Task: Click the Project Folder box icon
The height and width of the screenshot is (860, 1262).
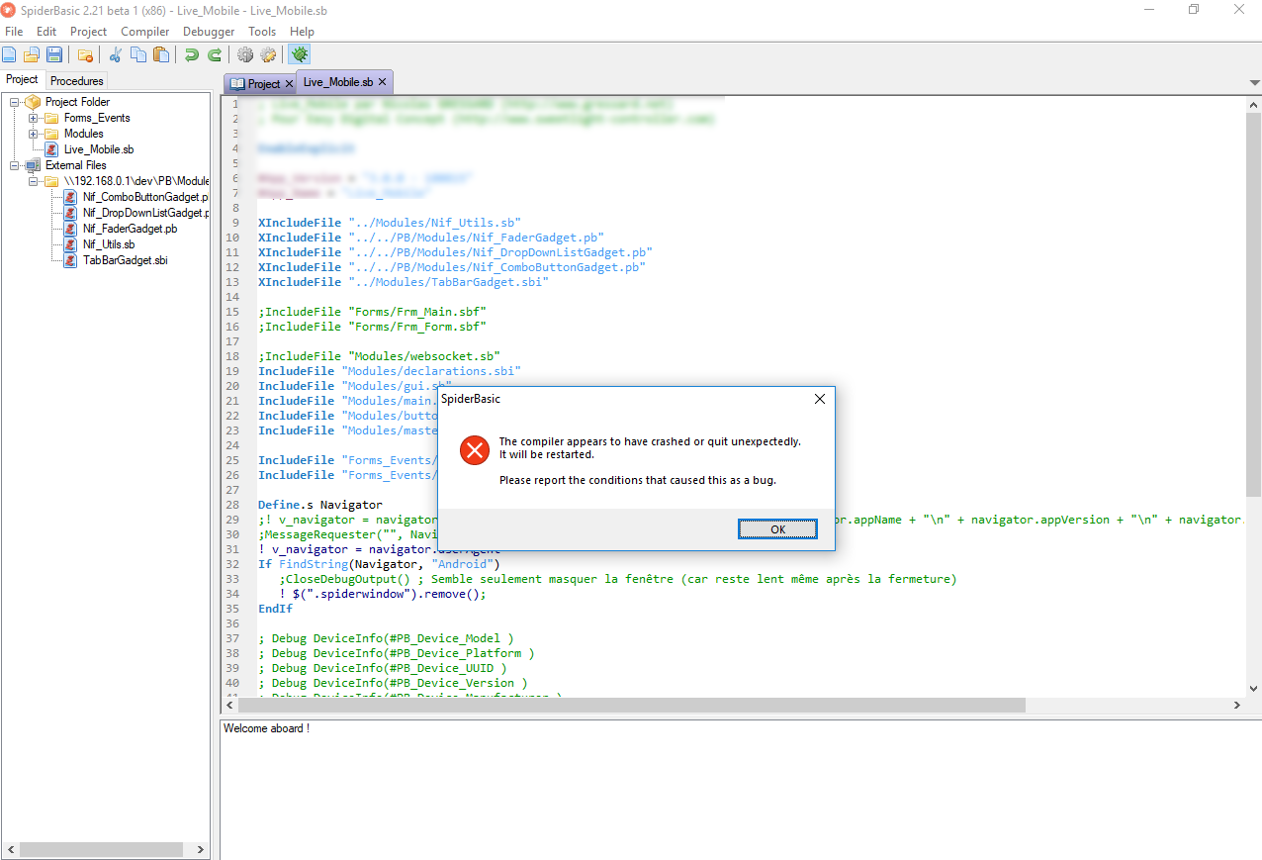Action: pyautogui.click(x=33, y=102)
